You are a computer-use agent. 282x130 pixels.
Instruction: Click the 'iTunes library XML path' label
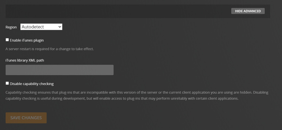[x=25, y=61]
